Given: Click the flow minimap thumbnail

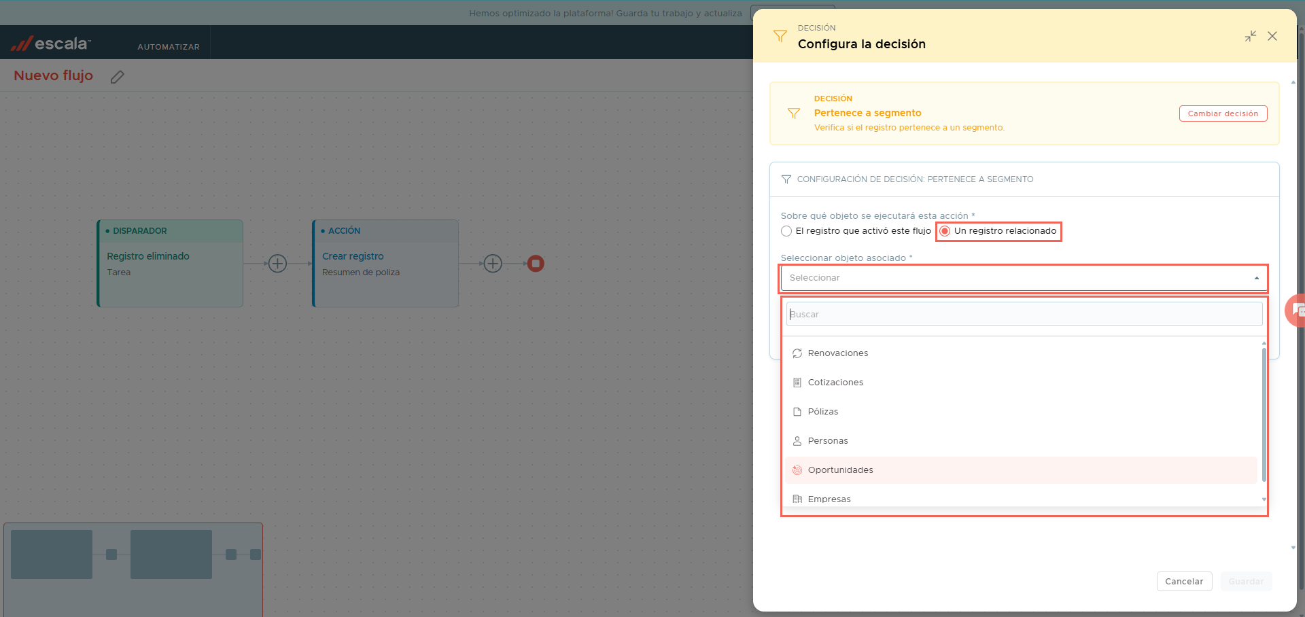Looking at the screenshot, I should point(133,569).
